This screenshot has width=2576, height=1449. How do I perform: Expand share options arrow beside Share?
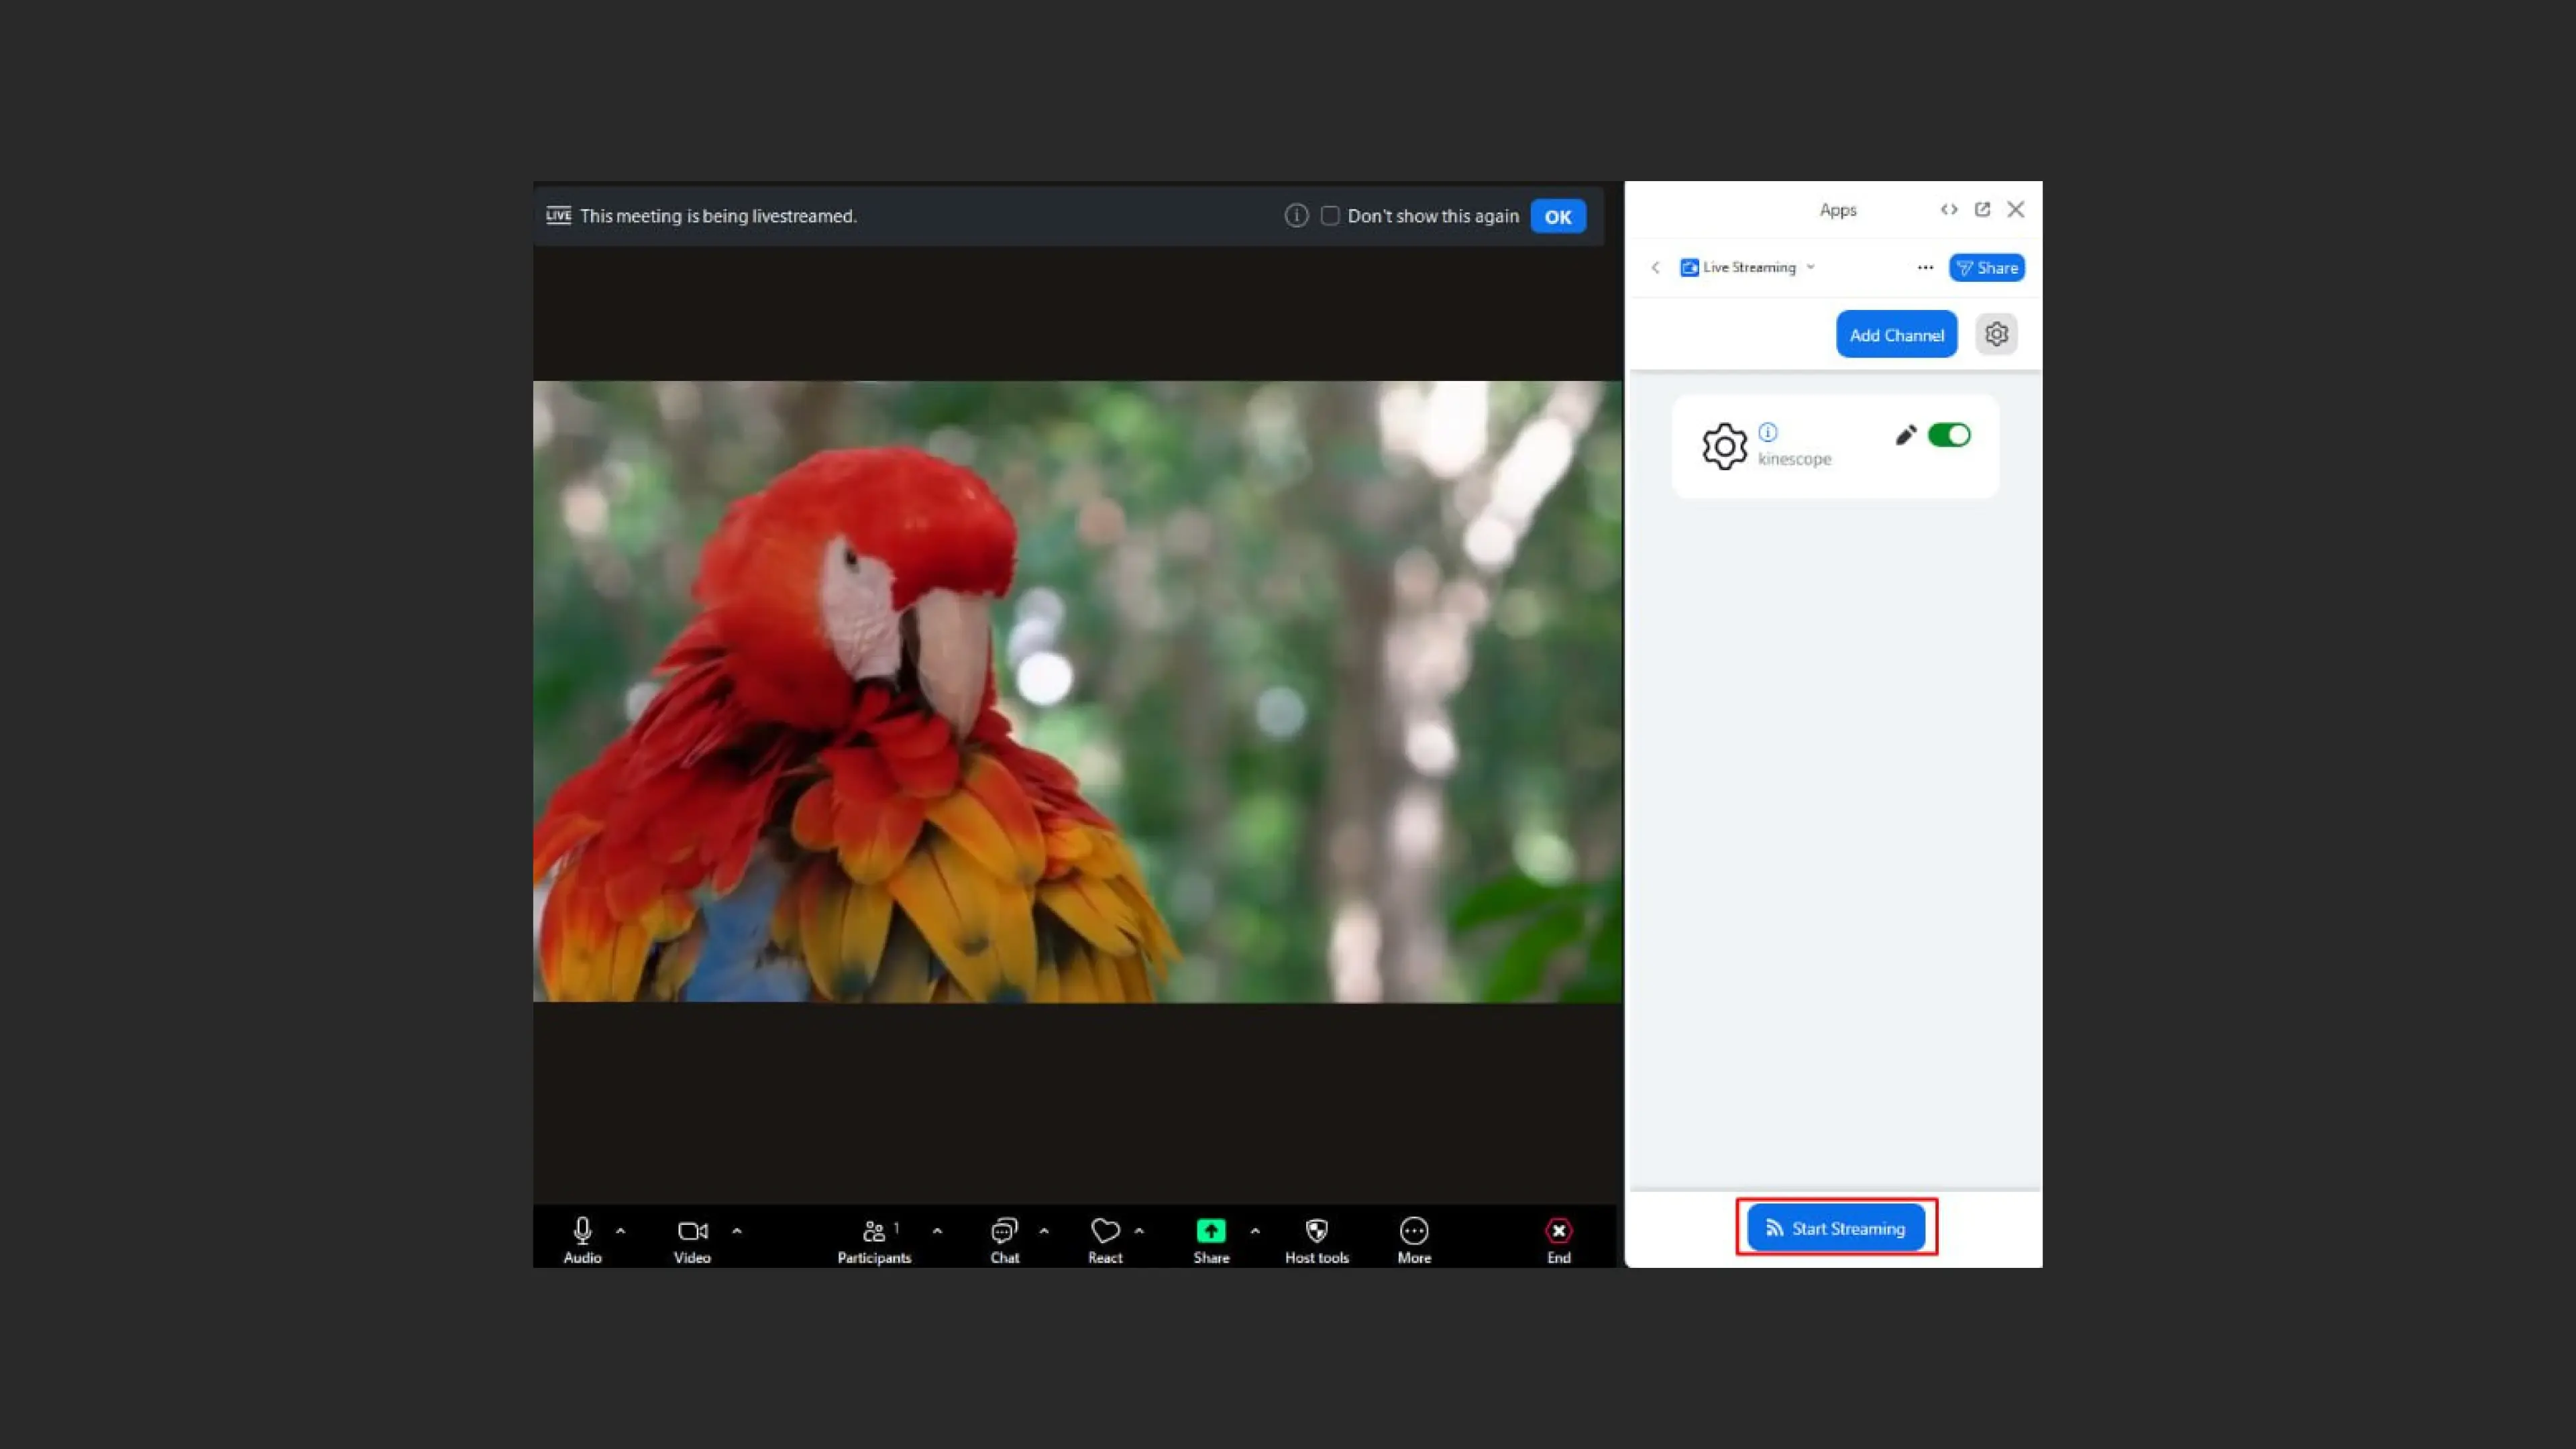pyautogui.click(x=1255, y=1231)
